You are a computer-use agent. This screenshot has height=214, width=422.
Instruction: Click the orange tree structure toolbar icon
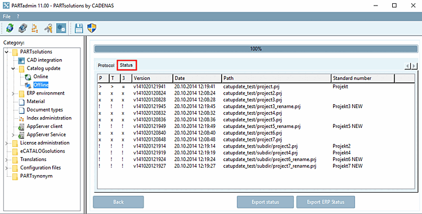(x=35, y=28)
